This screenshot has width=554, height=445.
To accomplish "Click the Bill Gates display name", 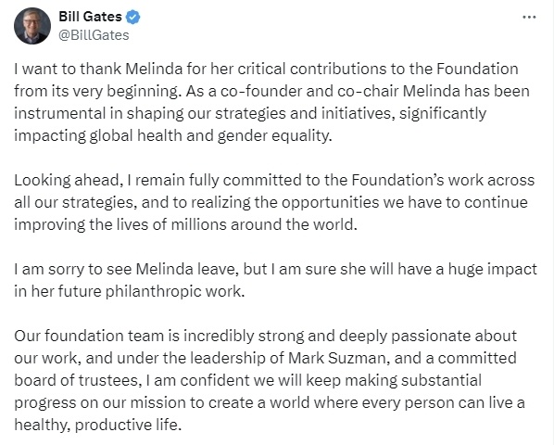I will pos(90,17).
